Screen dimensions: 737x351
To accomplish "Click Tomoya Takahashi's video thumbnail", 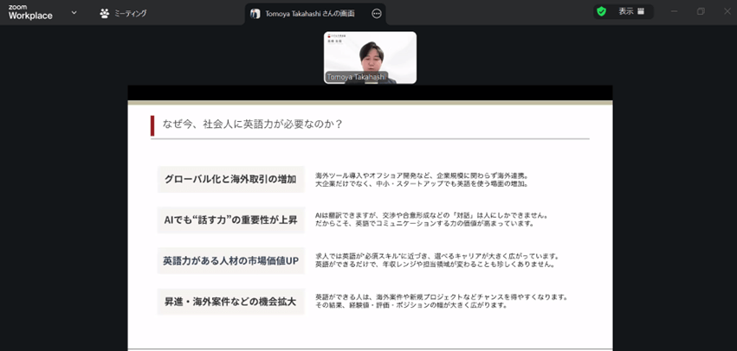I will tap(370, 57).
